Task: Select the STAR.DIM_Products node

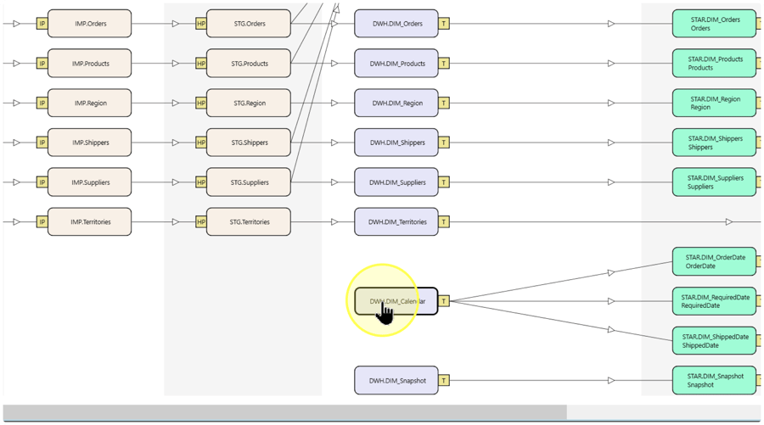Action: pyautogui.click(x=714, y=64)
